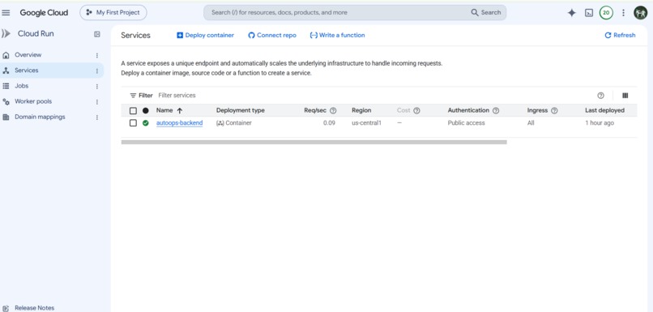This screenshot has width=653, height=312.
Task: Click the Container deployment type cell
Action: [x=234, y=123]
